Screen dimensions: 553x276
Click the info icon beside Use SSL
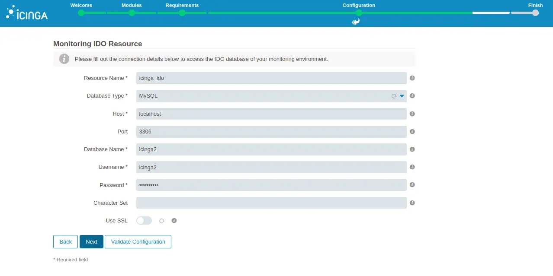(174, 221)
